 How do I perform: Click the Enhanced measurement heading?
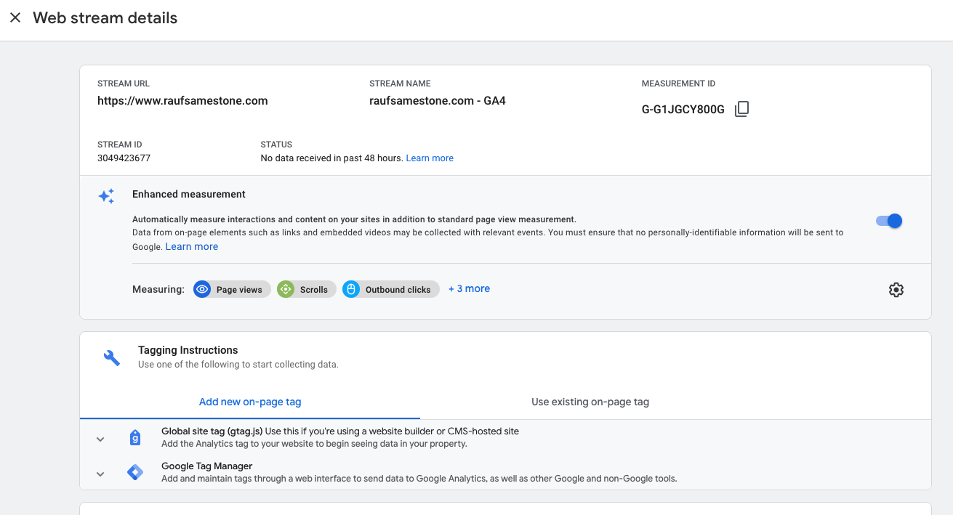click(x=189, y=194)
